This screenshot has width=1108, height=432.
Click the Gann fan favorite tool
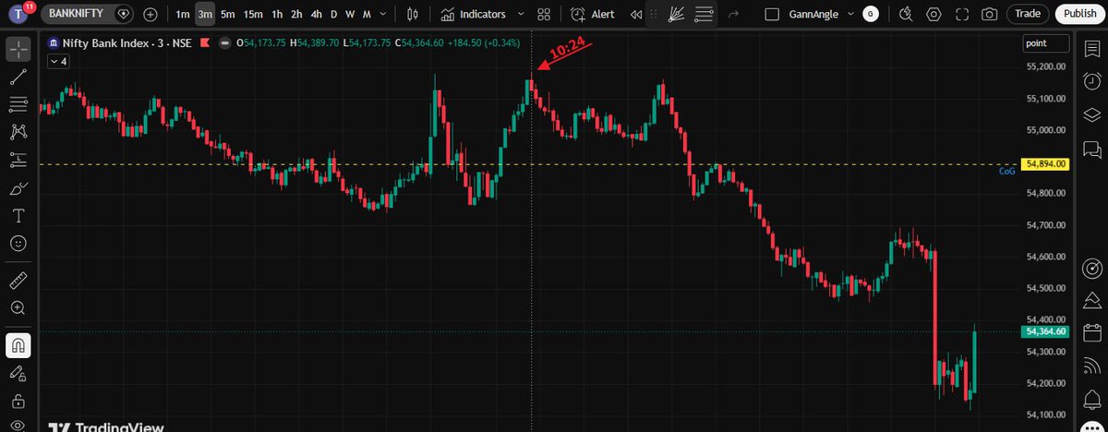[x=675, y=14]
